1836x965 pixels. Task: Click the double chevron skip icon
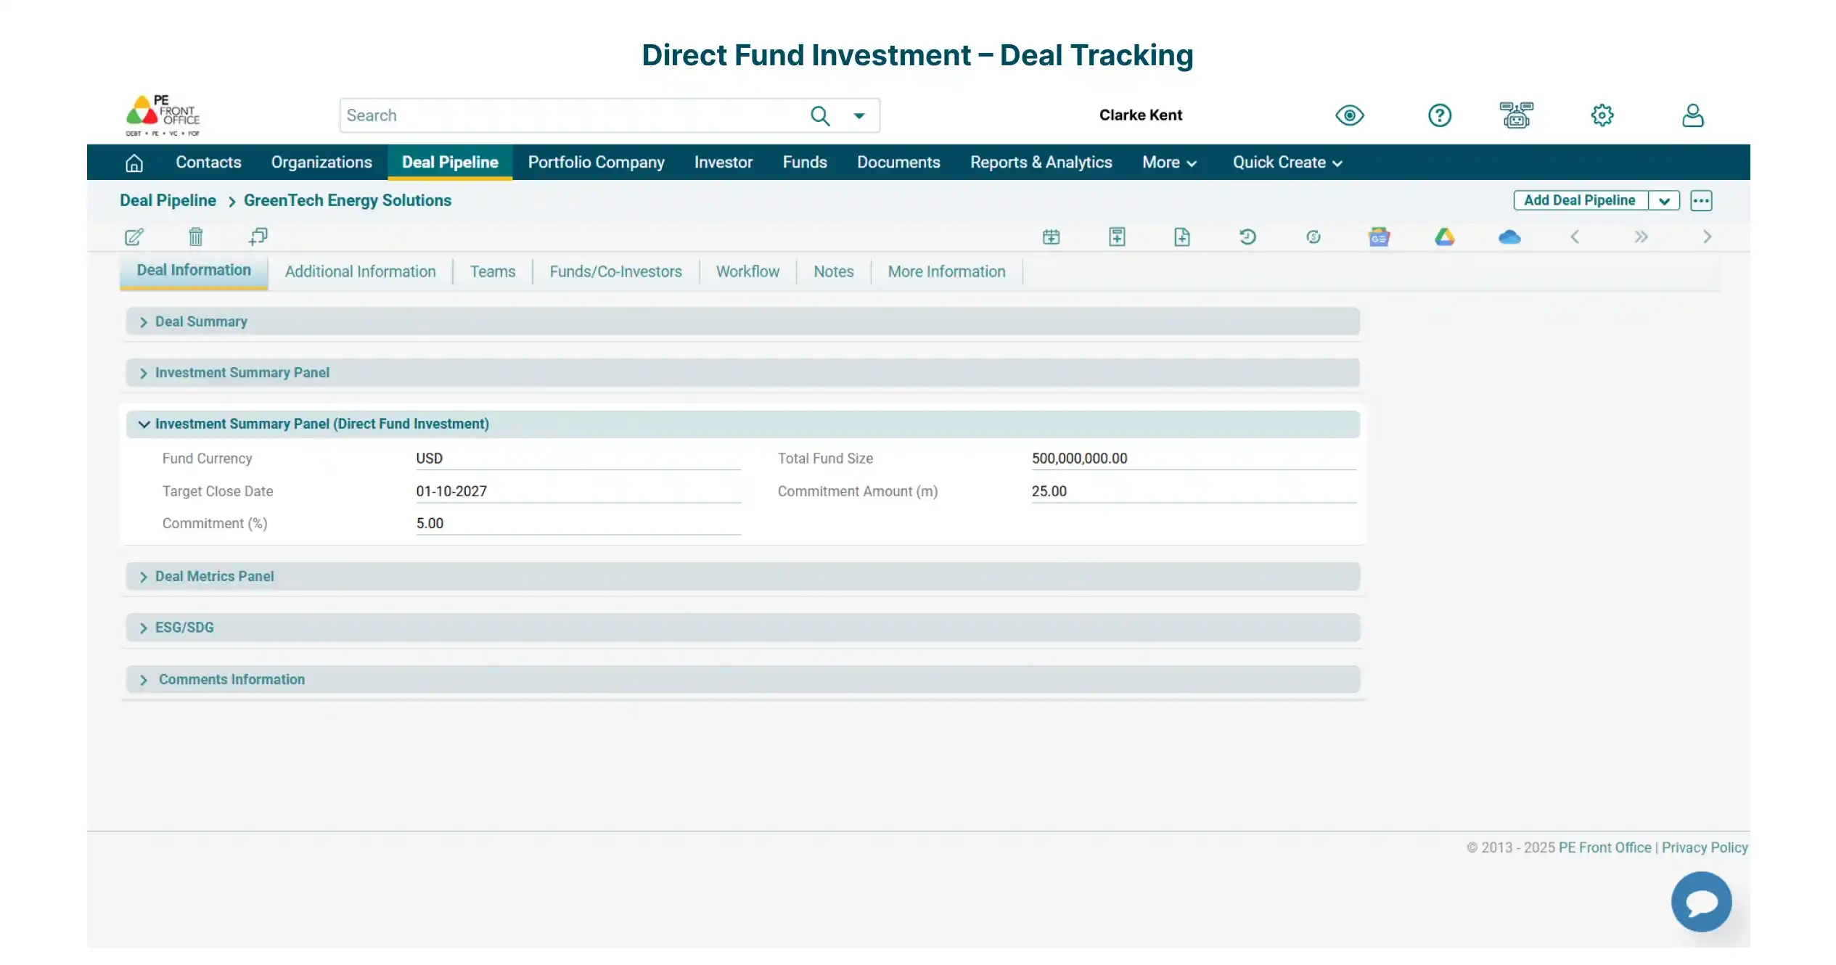tap(1641, 237)
